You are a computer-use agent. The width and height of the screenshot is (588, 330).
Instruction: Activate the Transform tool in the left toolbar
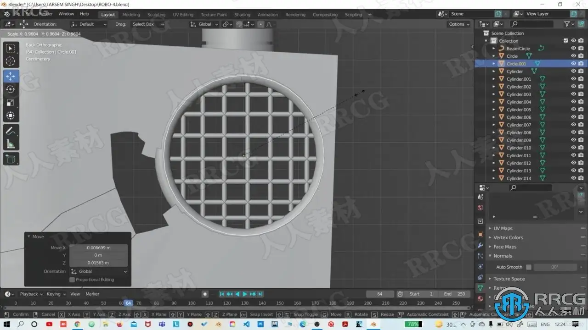[11, 116]
